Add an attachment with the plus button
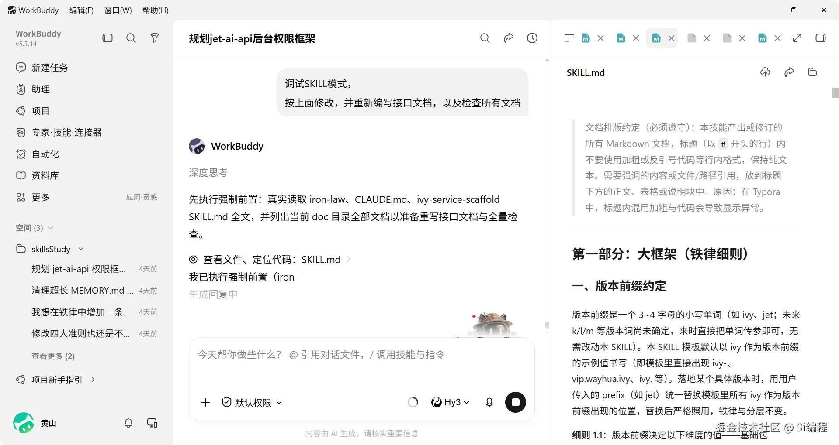The height and width of the screenshot is (445, 839). [x=205, y=402]
